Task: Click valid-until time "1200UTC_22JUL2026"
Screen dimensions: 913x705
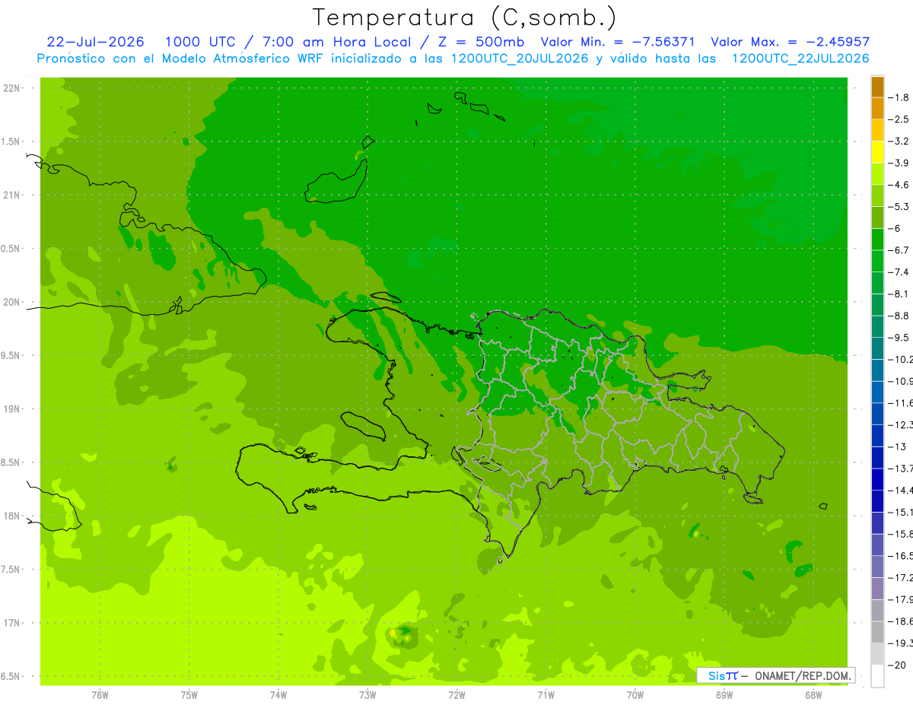Action: 800,59
